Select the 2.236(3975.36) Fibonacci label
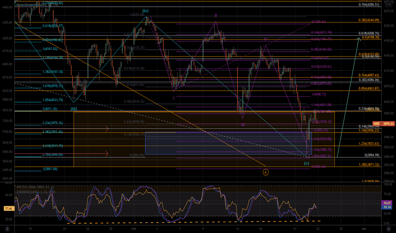396x233 pixels. pos(53,123)
